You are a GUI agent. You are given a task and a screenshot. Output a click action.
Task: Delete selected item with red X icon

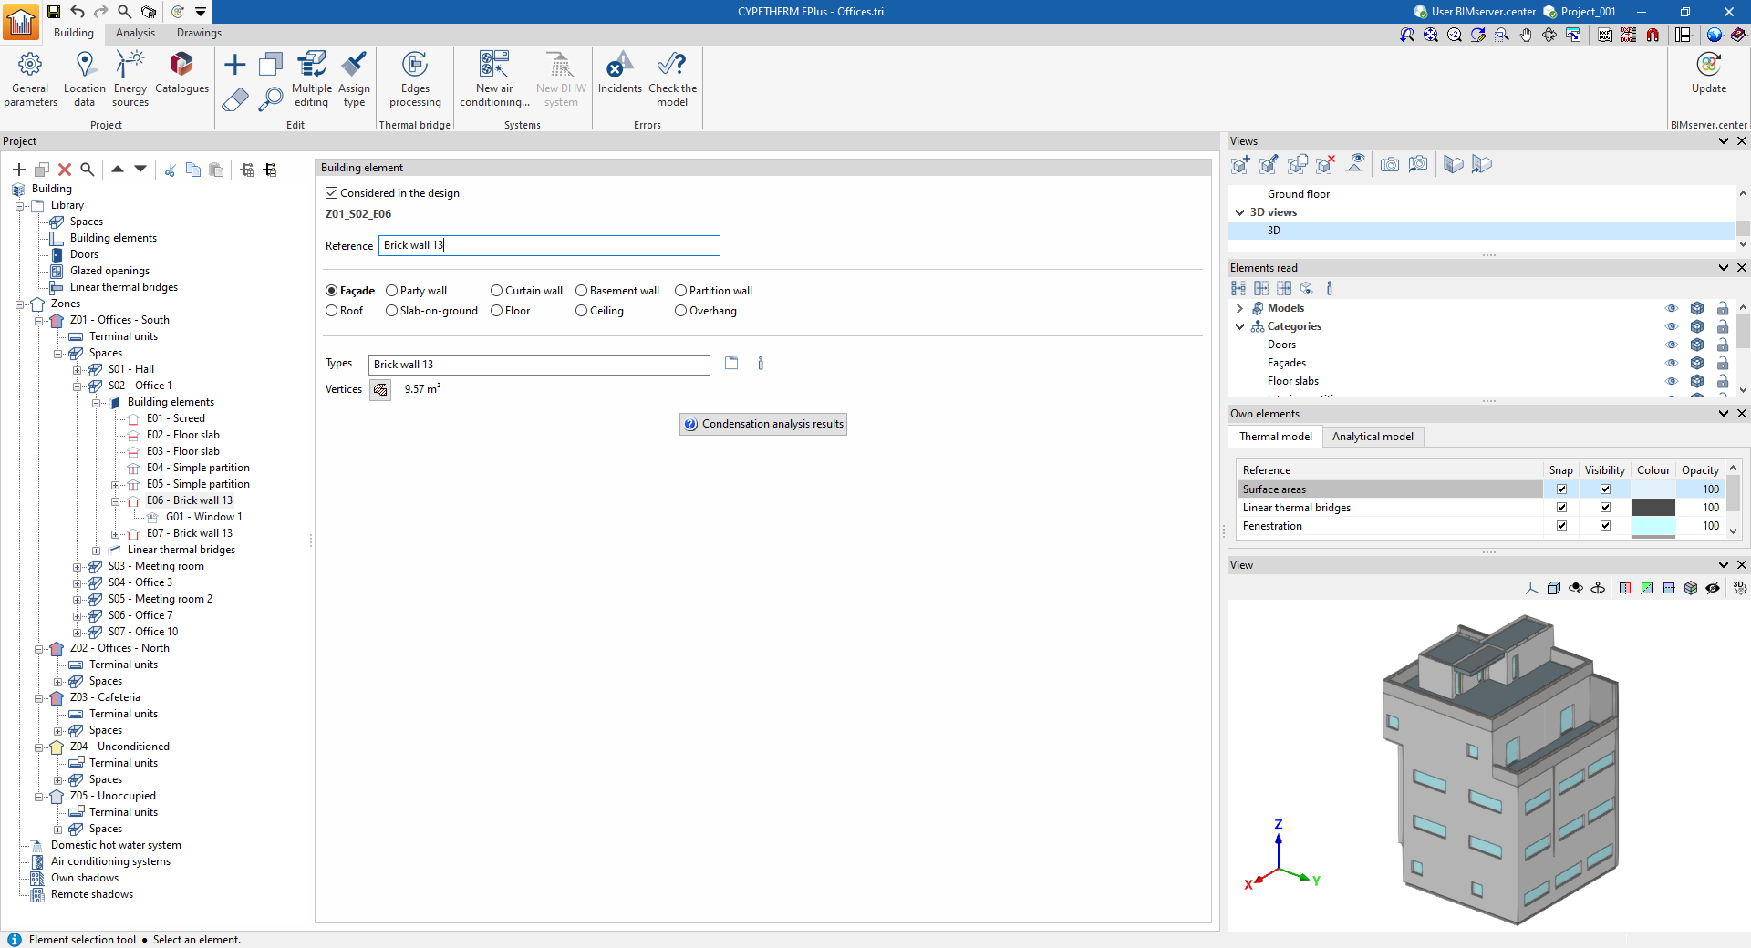[65, 170]
